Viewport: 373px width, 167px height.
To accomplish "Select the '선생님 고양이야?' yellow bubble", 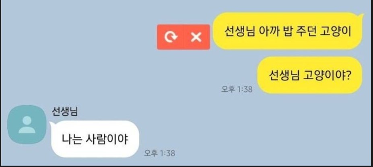I will [310, 75].
